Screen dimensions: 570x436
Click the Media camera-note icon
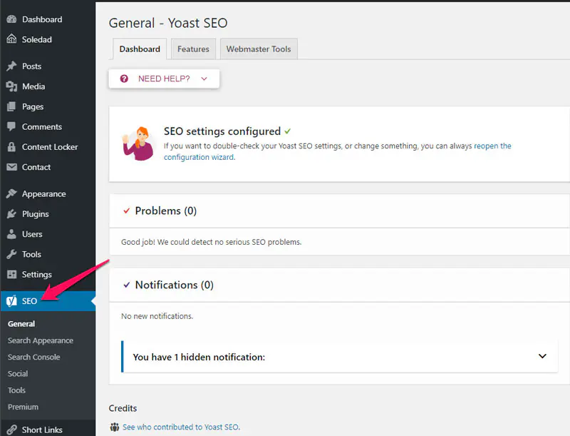click(11, 86)
